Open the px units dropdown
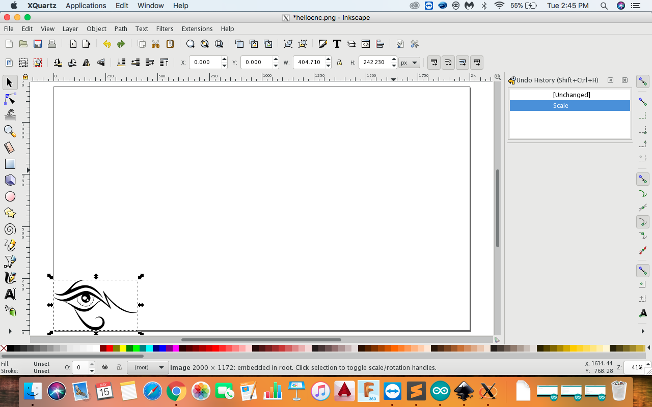652x407 pixels. pos(409,63)
